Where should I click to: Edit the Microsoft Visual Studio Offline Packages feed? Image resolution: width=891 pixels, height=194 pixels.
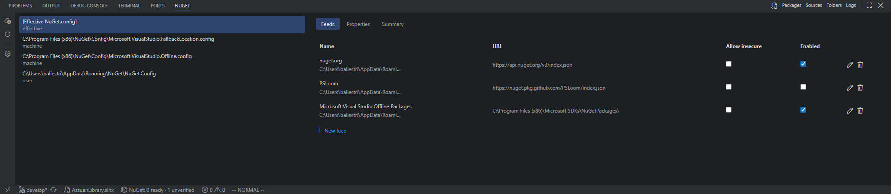click(x=850, y=111)
